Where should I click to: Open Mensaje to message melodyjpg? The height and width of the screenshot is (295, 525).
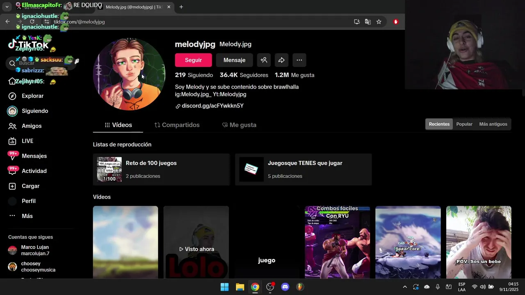tap(234, 60)
